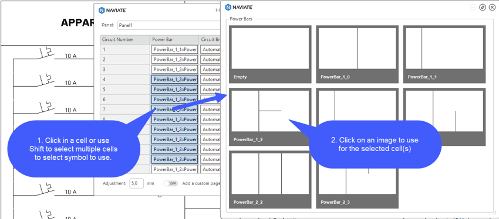Select the Power Bar cell in circuit row 2
Screen dimensions: 499x219
tap(175, 59)
